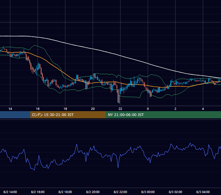221x195 pixels.
Task: Click the 8/2 16:00 time label
Action: (38, 192)
